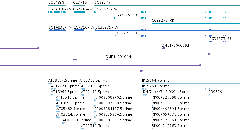This screenshot has width=240, height=130.
Task: Select protein CG33275-PA label
Action: point(107,27)
